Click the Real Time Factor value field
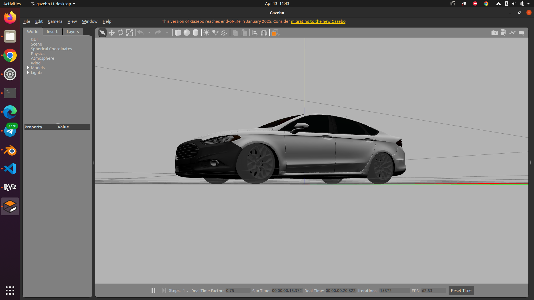 pos(238,291)
